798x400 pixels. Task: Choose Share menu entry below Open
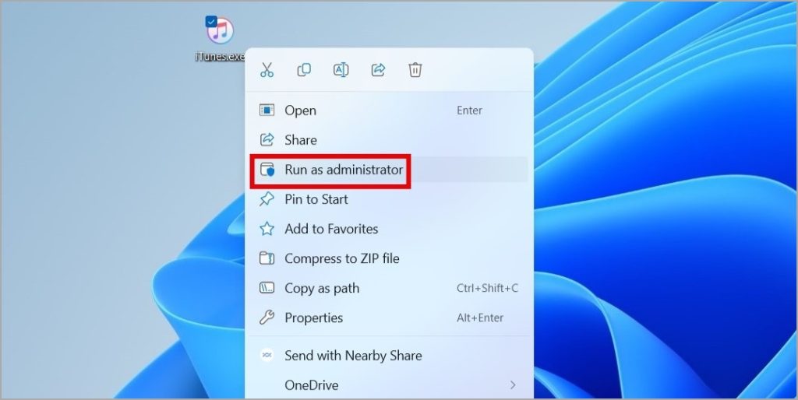[x=389, y=140]
